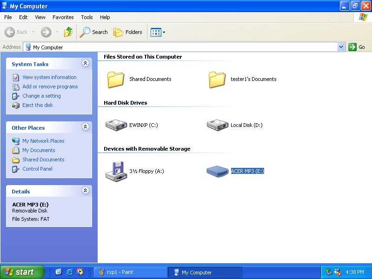Open Forward history dropdown arrow
The height and width of the screenshot is (279, 372).
point(57,32)
